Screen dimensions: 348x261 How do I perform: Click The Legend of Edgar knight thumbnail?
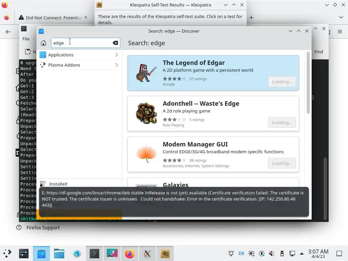146,73
